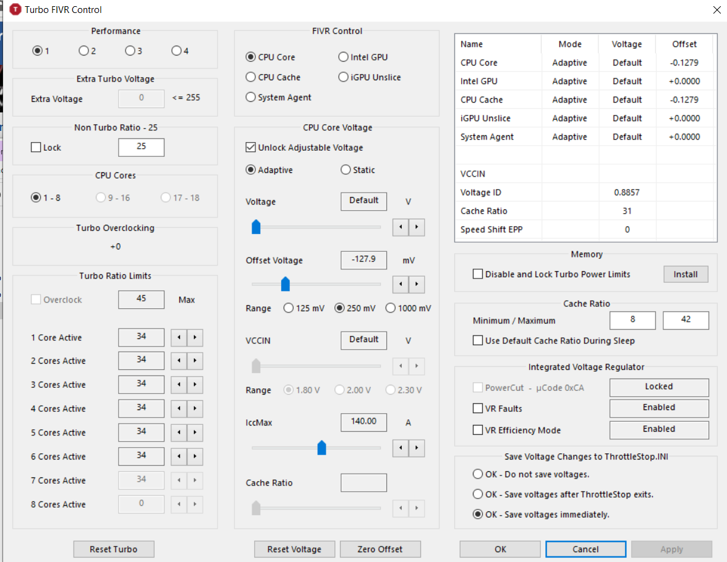Viewport: 727px width, 562px height.
Task: Increase 1 Core Active ratio with right arrow
Action: point(195,337)
